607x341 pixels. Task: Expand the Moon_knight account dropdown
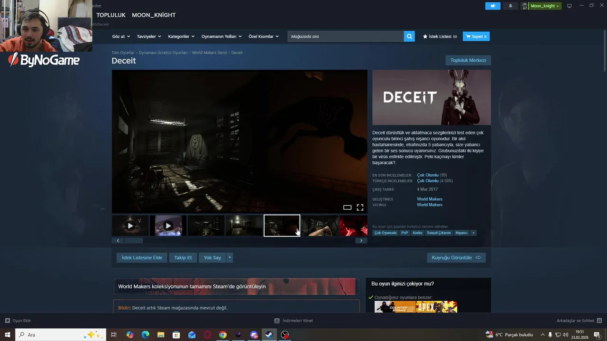click(x=544, y=6)
